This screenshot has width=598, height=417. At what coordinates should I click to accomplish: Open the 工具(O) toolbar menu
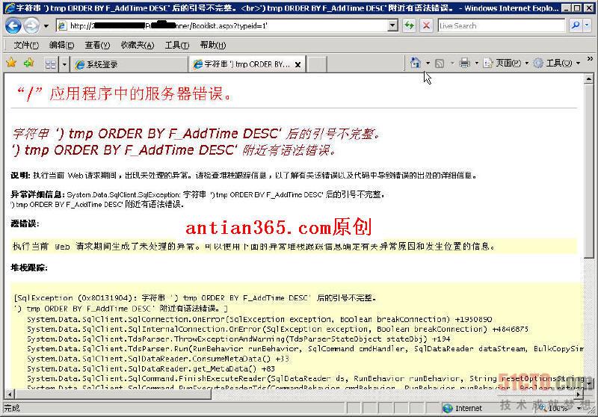557,63
